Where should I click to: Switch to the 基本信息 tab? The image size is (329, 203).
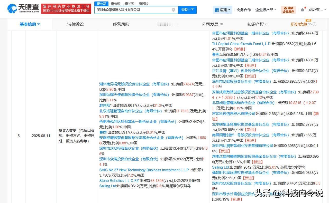click(30, 24)
